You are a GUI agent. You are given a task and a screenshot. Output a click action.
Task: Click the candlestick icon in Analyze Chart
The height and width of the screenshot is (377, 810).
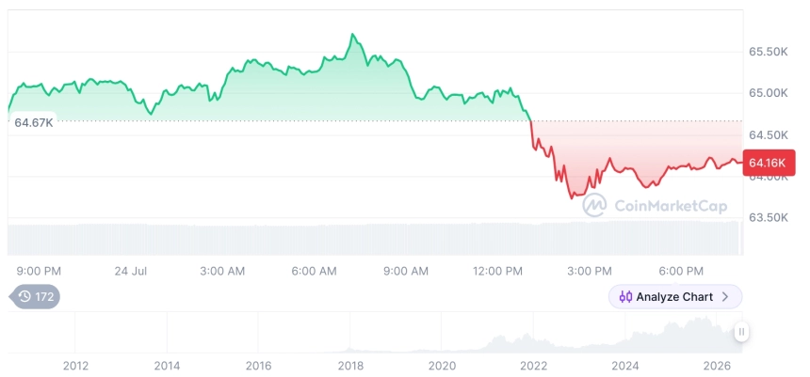(x=625, y=297)
